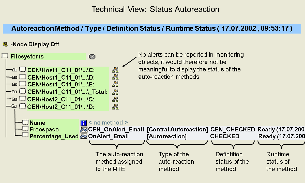The image size is (305, 183).
Task: Select the CEN\Host1_C11_01\...\_Total: tree entry
Action: click(68, 92)
